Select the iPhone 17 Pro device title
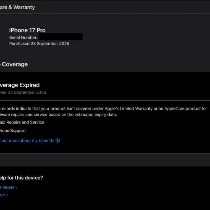Screen dimensions: 210x210 (x=27, y=30)
